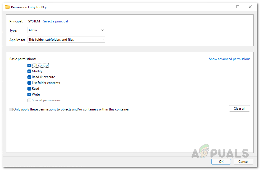Uncheck the Full control checkbox
Image resolution: width=260 pixels, height=170 pixels.
[29, 65]
